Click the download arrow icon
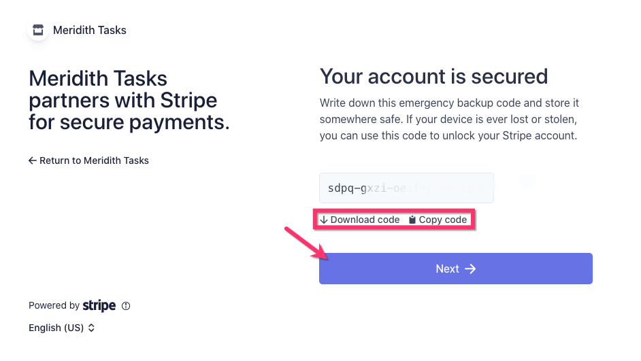 pyautogui.click(x=324, y=220)
